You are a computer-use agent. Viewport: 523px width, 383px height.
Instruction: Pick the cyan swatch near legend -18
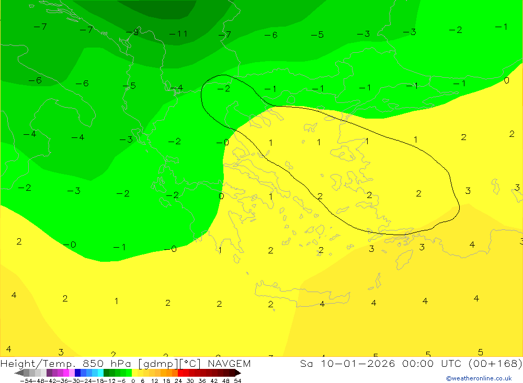[100, 373]
